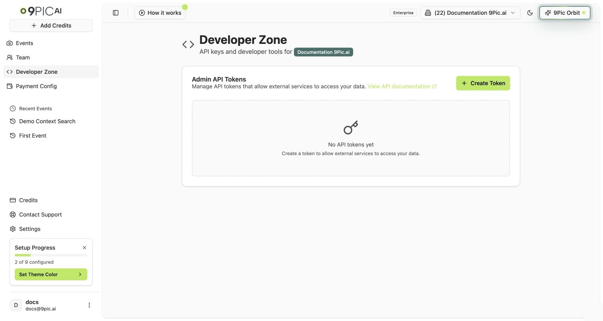The height and width of the screenshot is (321, 603).
Task: Click the key icon in empty state
Action: [x=351, y=128]
